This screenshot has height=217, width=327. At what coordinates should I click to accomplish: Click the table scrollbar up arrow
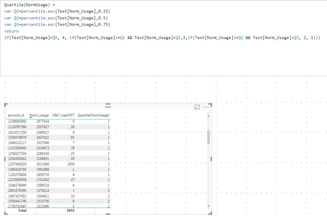click(x=208, y=116)
